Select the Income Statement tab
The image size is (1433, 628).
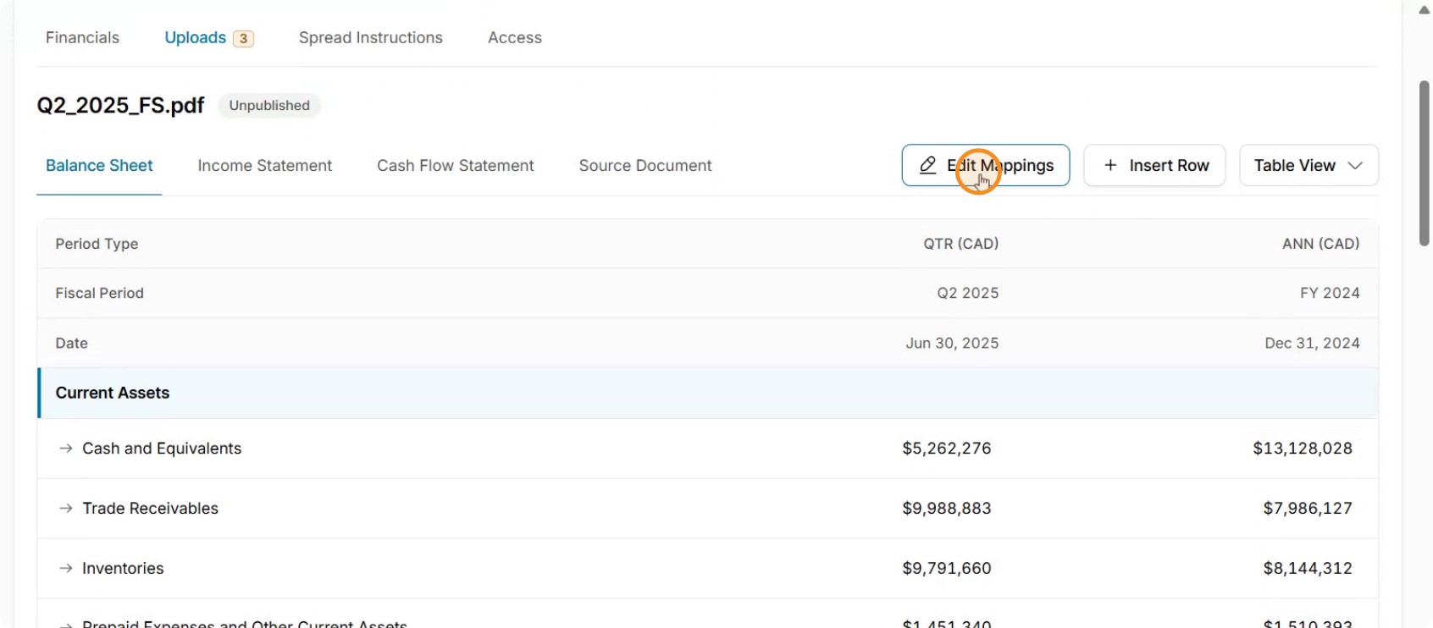[265, 166]
